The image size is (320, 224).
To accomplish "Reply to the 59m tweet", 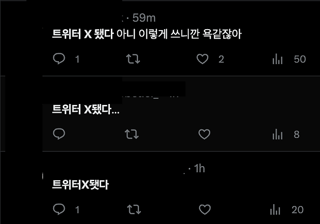I will [59, 59].
